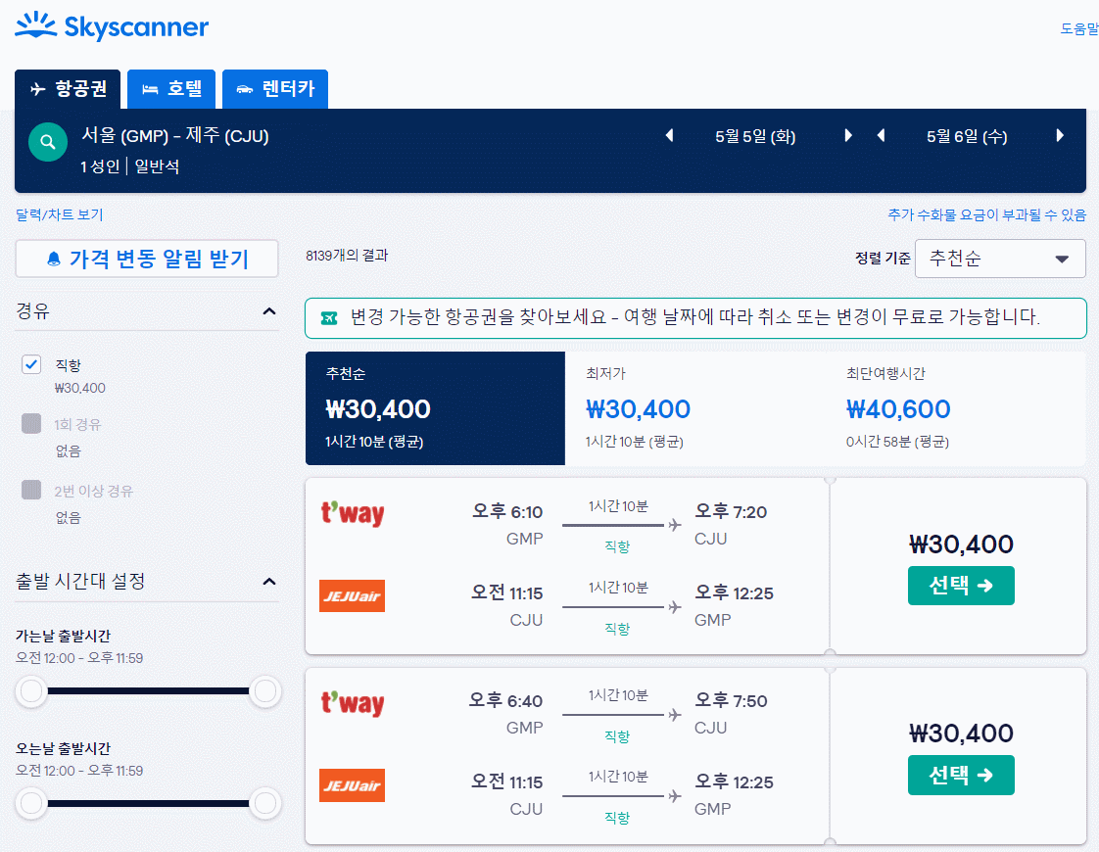Viewport: 1099px width, 852px height.
Task: Click route text 서울 (GMP) - 제주 (CJU)
Action: point(175,135)
